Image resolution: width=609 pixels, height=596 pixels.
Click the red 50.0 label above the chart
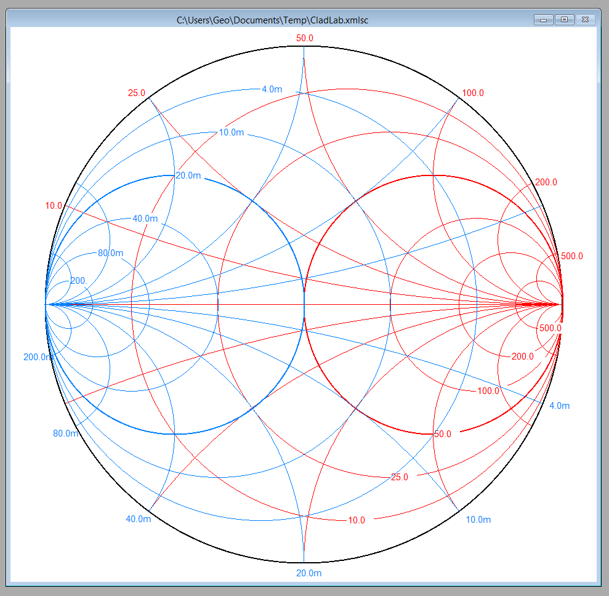(x=304, y=38)
